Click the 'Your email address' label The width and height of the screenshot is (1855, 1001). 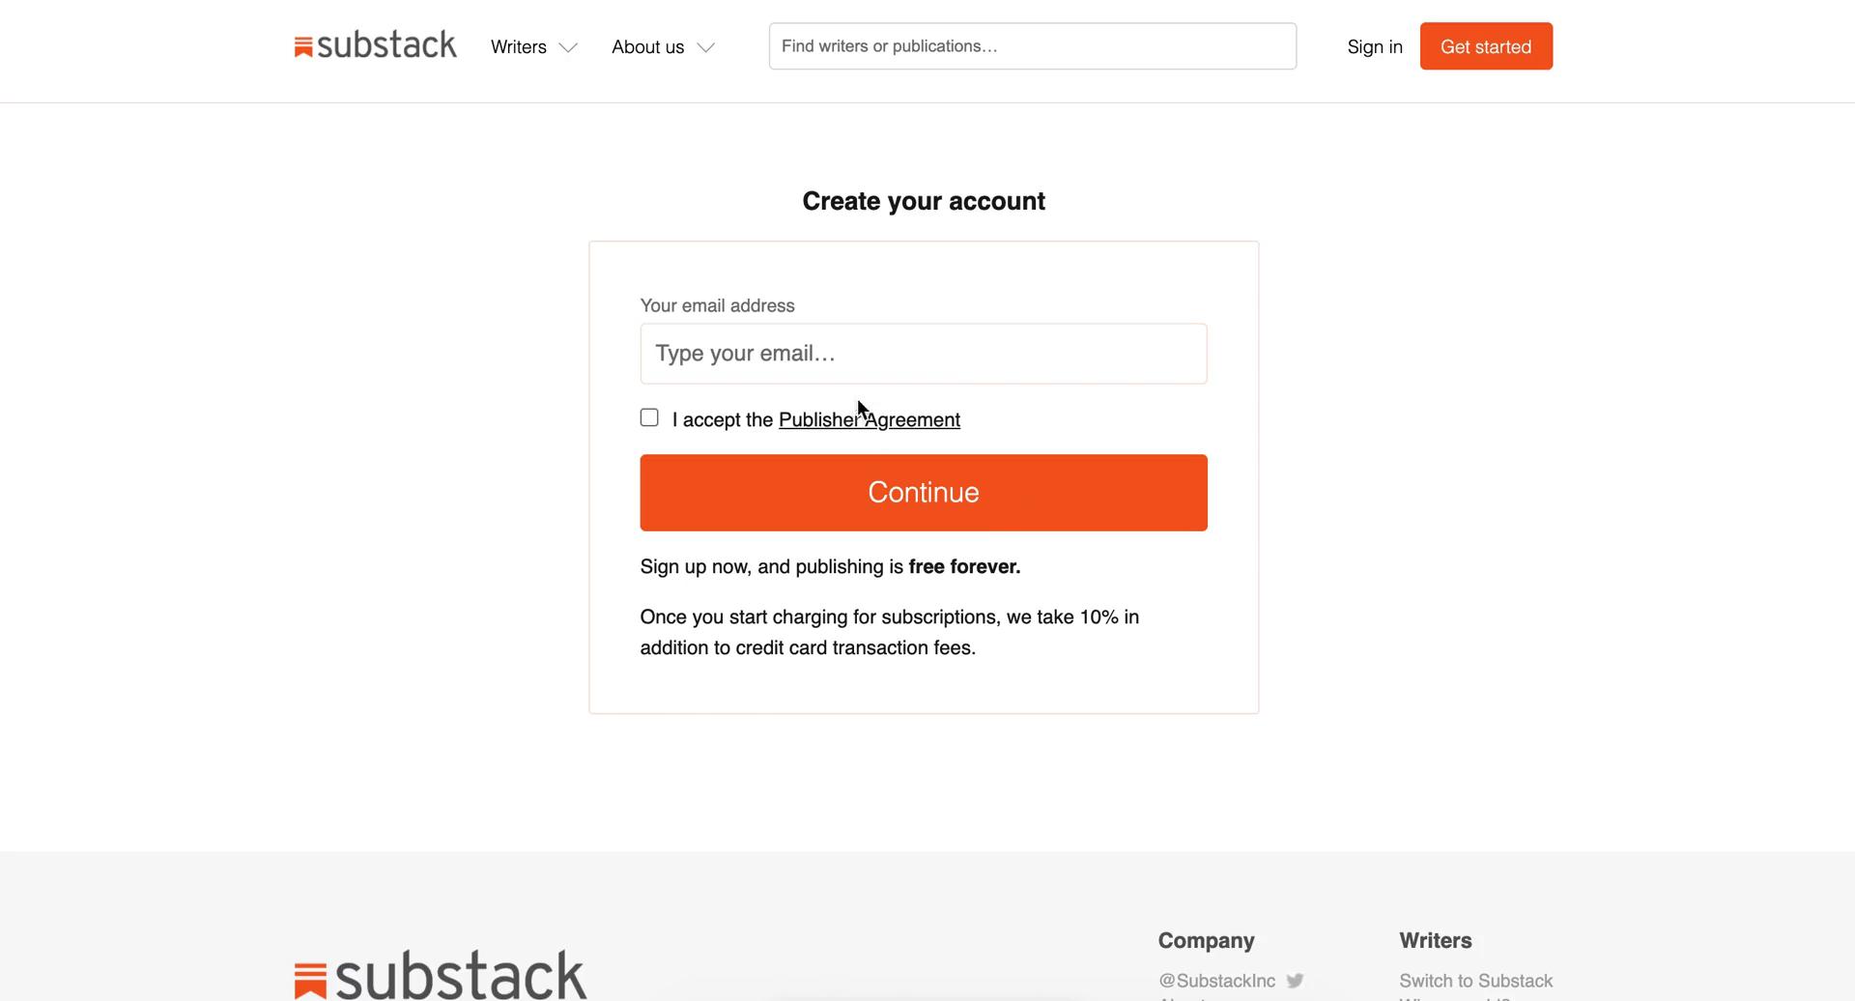pyautogui.click(x=718, y=305)
